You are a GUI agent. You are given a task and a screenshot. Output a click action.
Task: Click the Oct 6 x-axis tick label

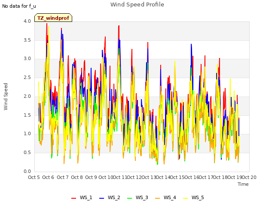tap(48, 177)
